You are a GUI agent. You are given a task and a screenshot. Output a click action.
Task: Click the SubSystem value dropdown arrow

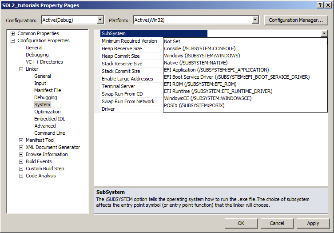click(x=324, y=33)
